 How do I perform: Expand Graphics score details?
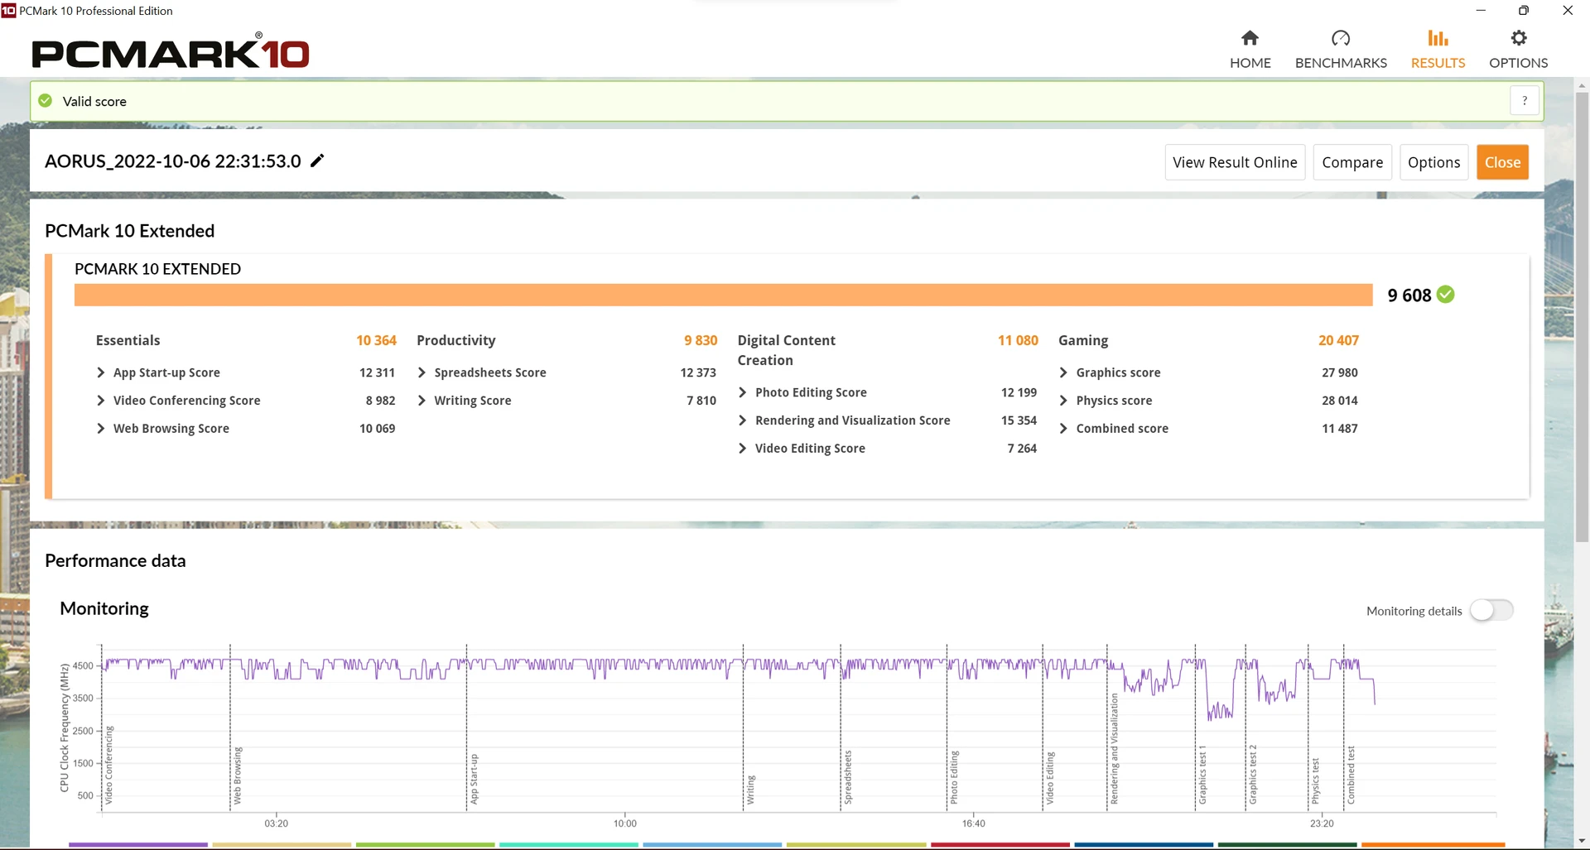coord(1063,372)
